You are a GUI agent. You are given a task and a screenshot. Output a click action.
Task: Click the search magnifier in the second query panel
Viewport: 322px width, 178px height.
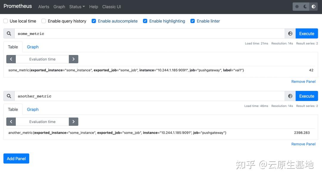9,96
